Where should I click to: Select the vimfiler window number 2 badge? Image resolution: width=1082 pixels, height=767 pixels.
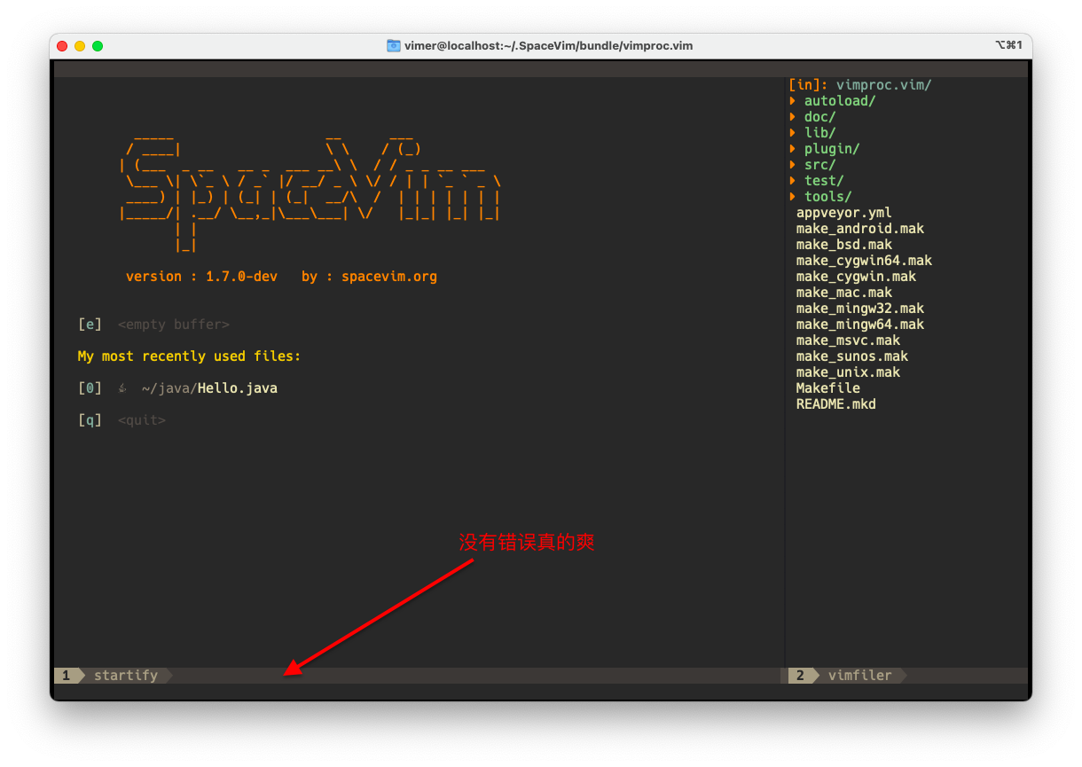coord(800,676)
